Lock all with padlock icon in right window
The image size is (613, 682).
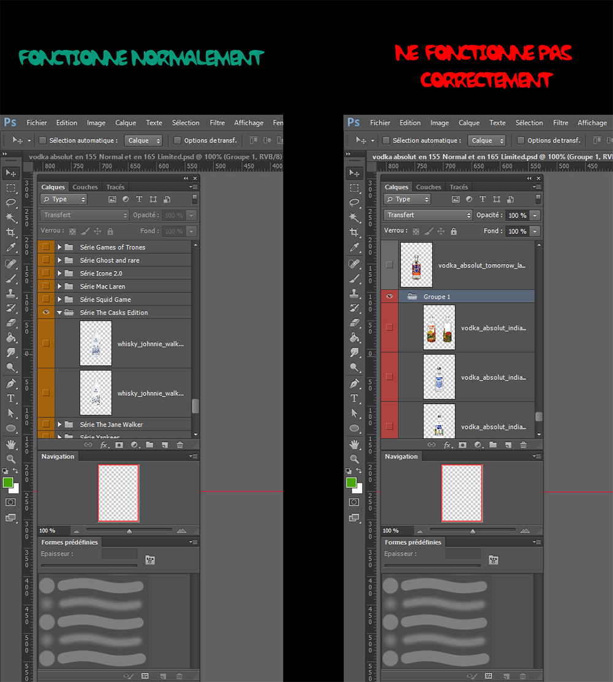(454, 232)
